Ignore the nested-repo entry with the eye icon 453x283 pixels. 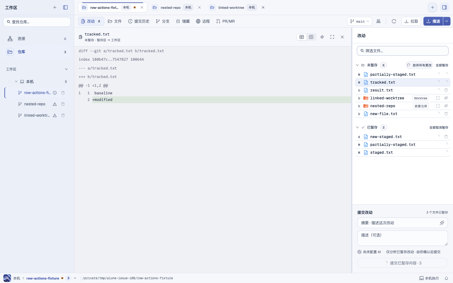[446, 106]
